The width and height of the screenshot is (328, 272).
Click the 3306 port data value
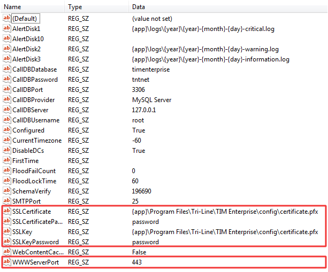pos(138,90)
